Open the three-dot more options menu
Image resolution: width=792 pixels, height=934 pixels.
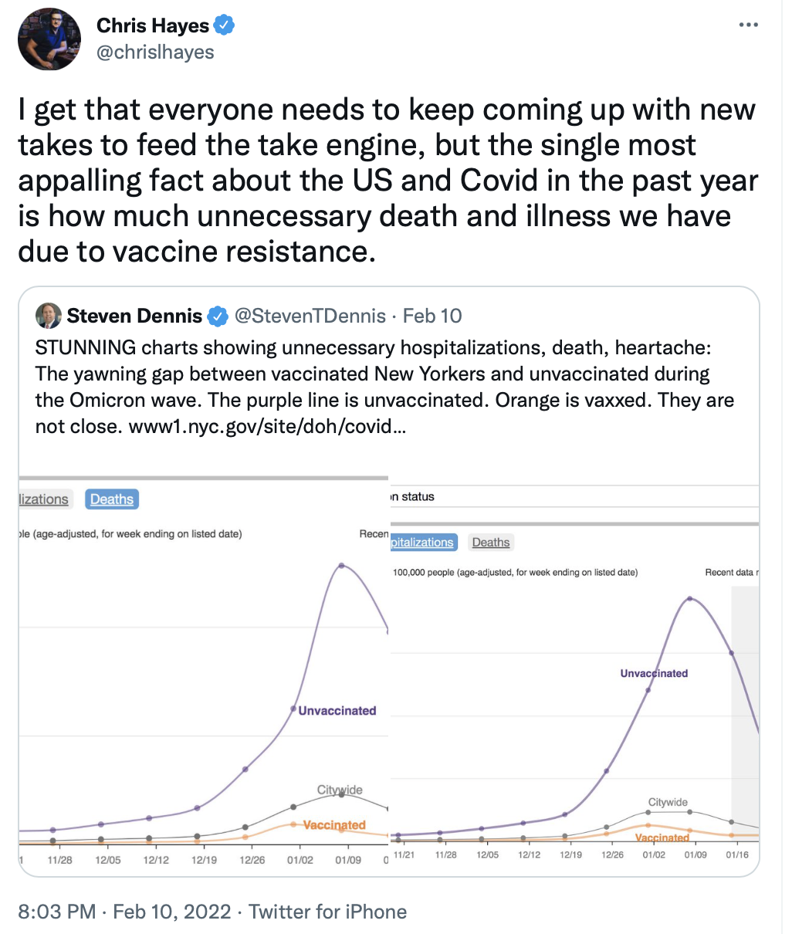point(748,25)
